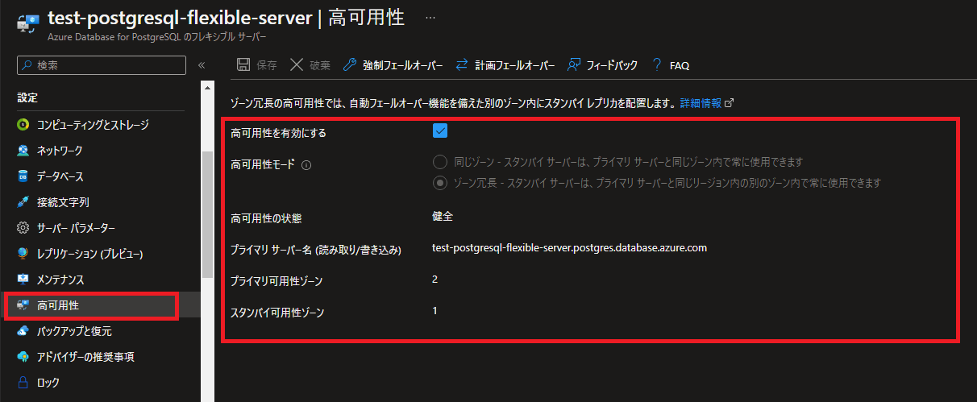Screen dimensions: 977x402
Task: Click external link icon beside 詳細情報
Action: [730, 103]
